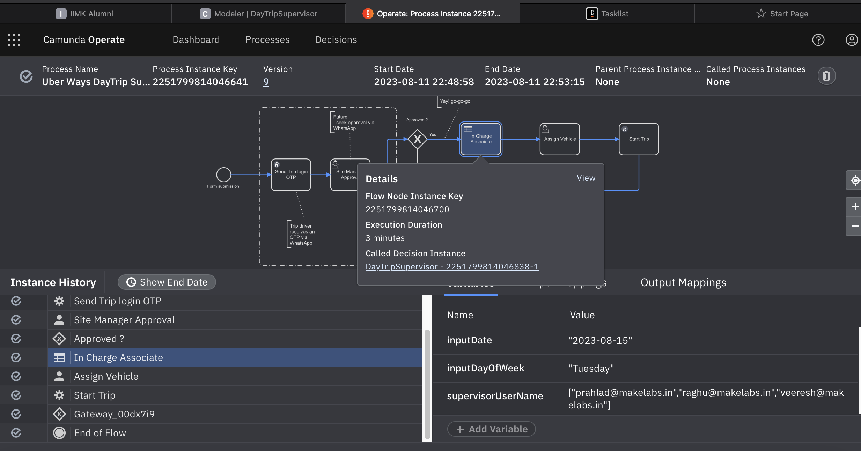Select Send Trip login OTP history row
Screen dimensions: 861x451
235,301
